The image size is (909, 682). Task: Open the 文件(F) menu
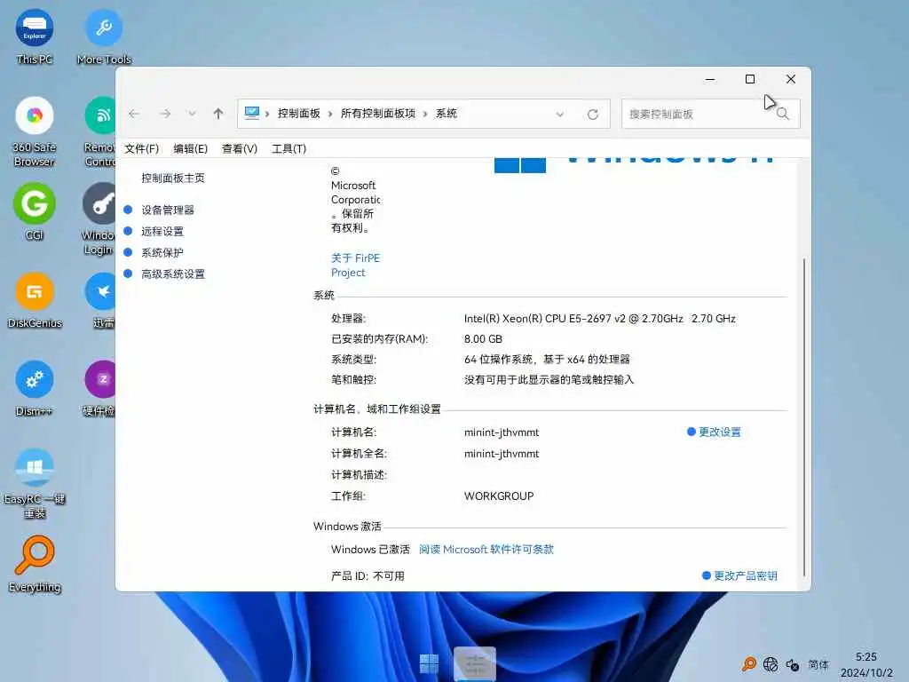[x=141, y=148]
